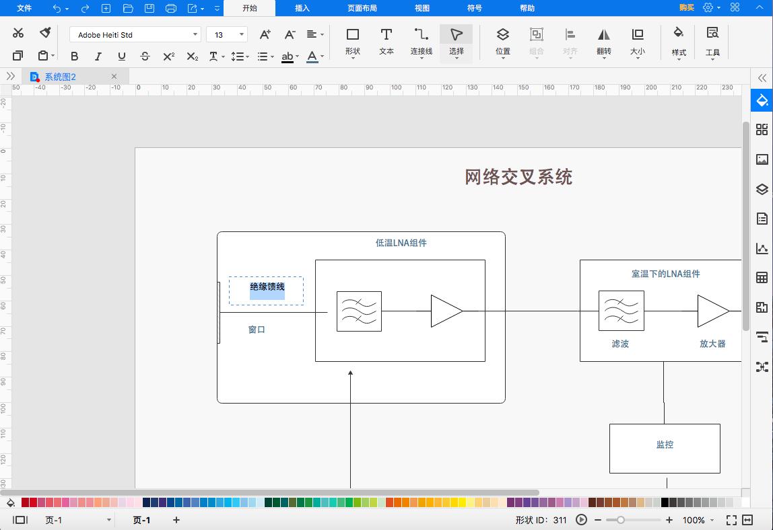Viewport: 773px width, 530px height.
Task: Open the font family dropdown
Action: pyautogui.click(x=196, y=34)
